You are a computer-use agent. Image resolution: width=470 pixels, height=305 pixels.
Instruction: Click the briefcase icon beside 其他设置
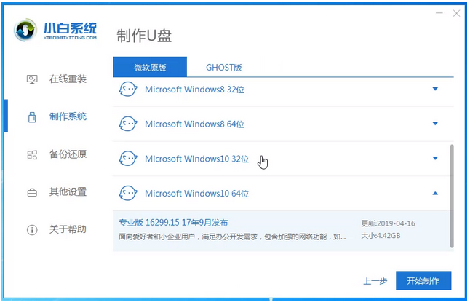(x=32, y=192)
